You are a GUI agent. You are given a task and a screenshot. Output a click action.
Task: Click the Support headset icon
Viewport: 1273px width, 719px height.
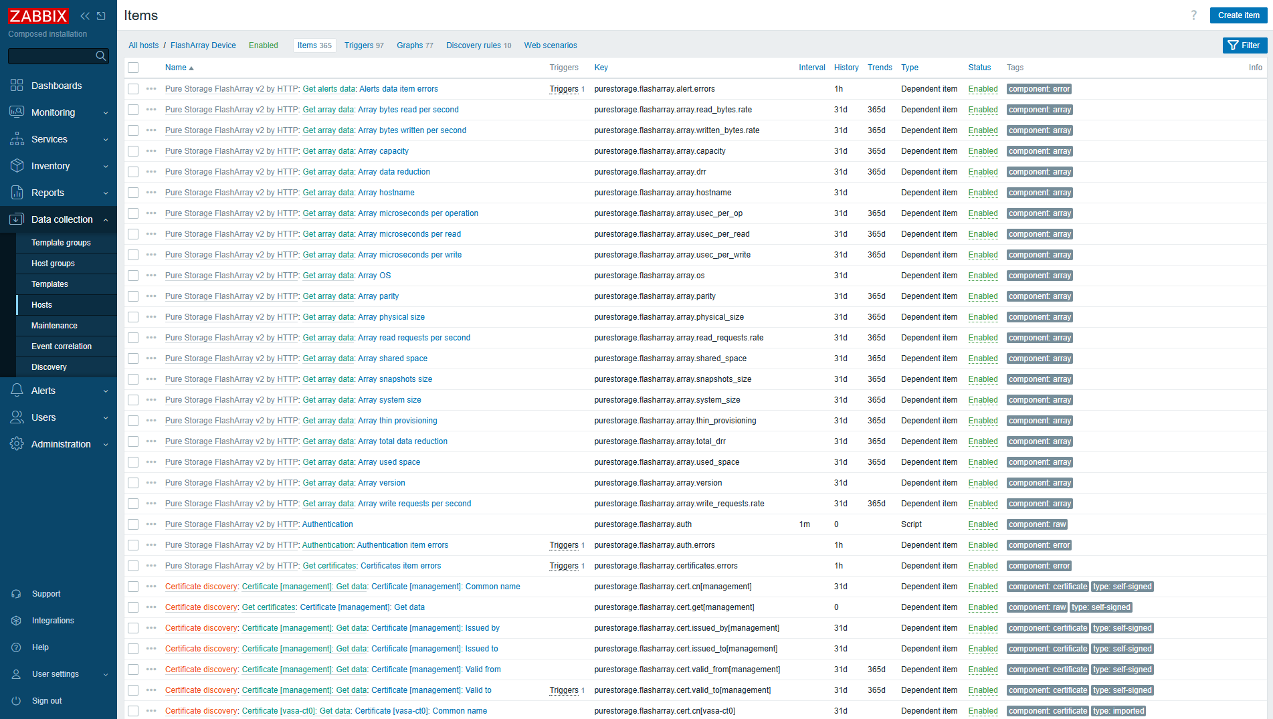pos(16,594)
